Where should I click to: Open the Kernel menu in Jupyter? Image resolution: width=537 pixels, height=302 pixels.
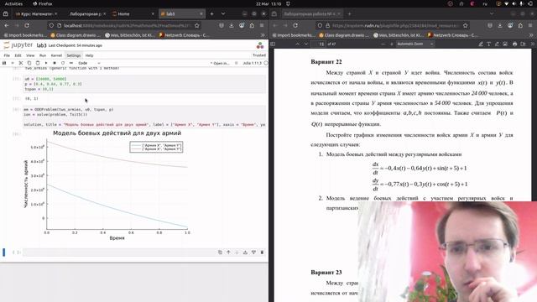56,55
